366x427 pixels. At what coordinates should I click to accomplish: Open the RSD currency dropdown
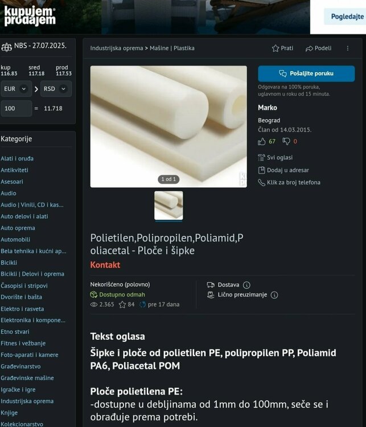pos(56,89)
